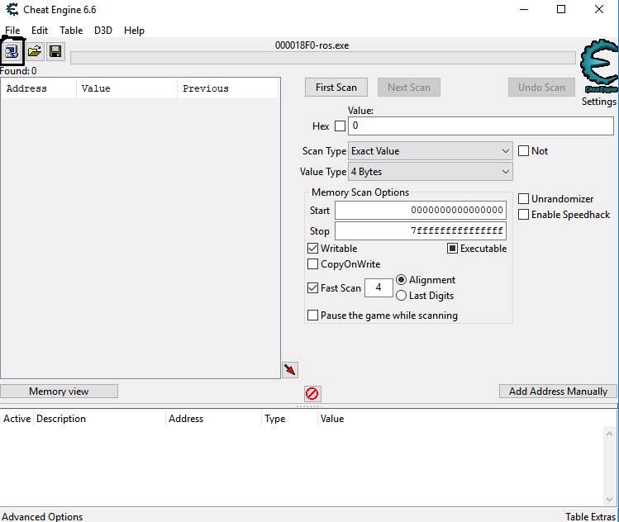Image resolution: width=619 pixels, height=522 pixels.
Task: Sort results by Address column header
Action: (39, 88)
